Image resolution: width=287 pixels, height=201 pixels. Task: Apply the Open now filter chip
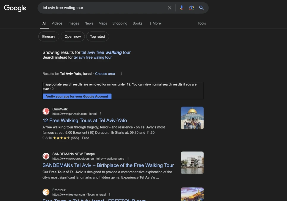point(73,36)
